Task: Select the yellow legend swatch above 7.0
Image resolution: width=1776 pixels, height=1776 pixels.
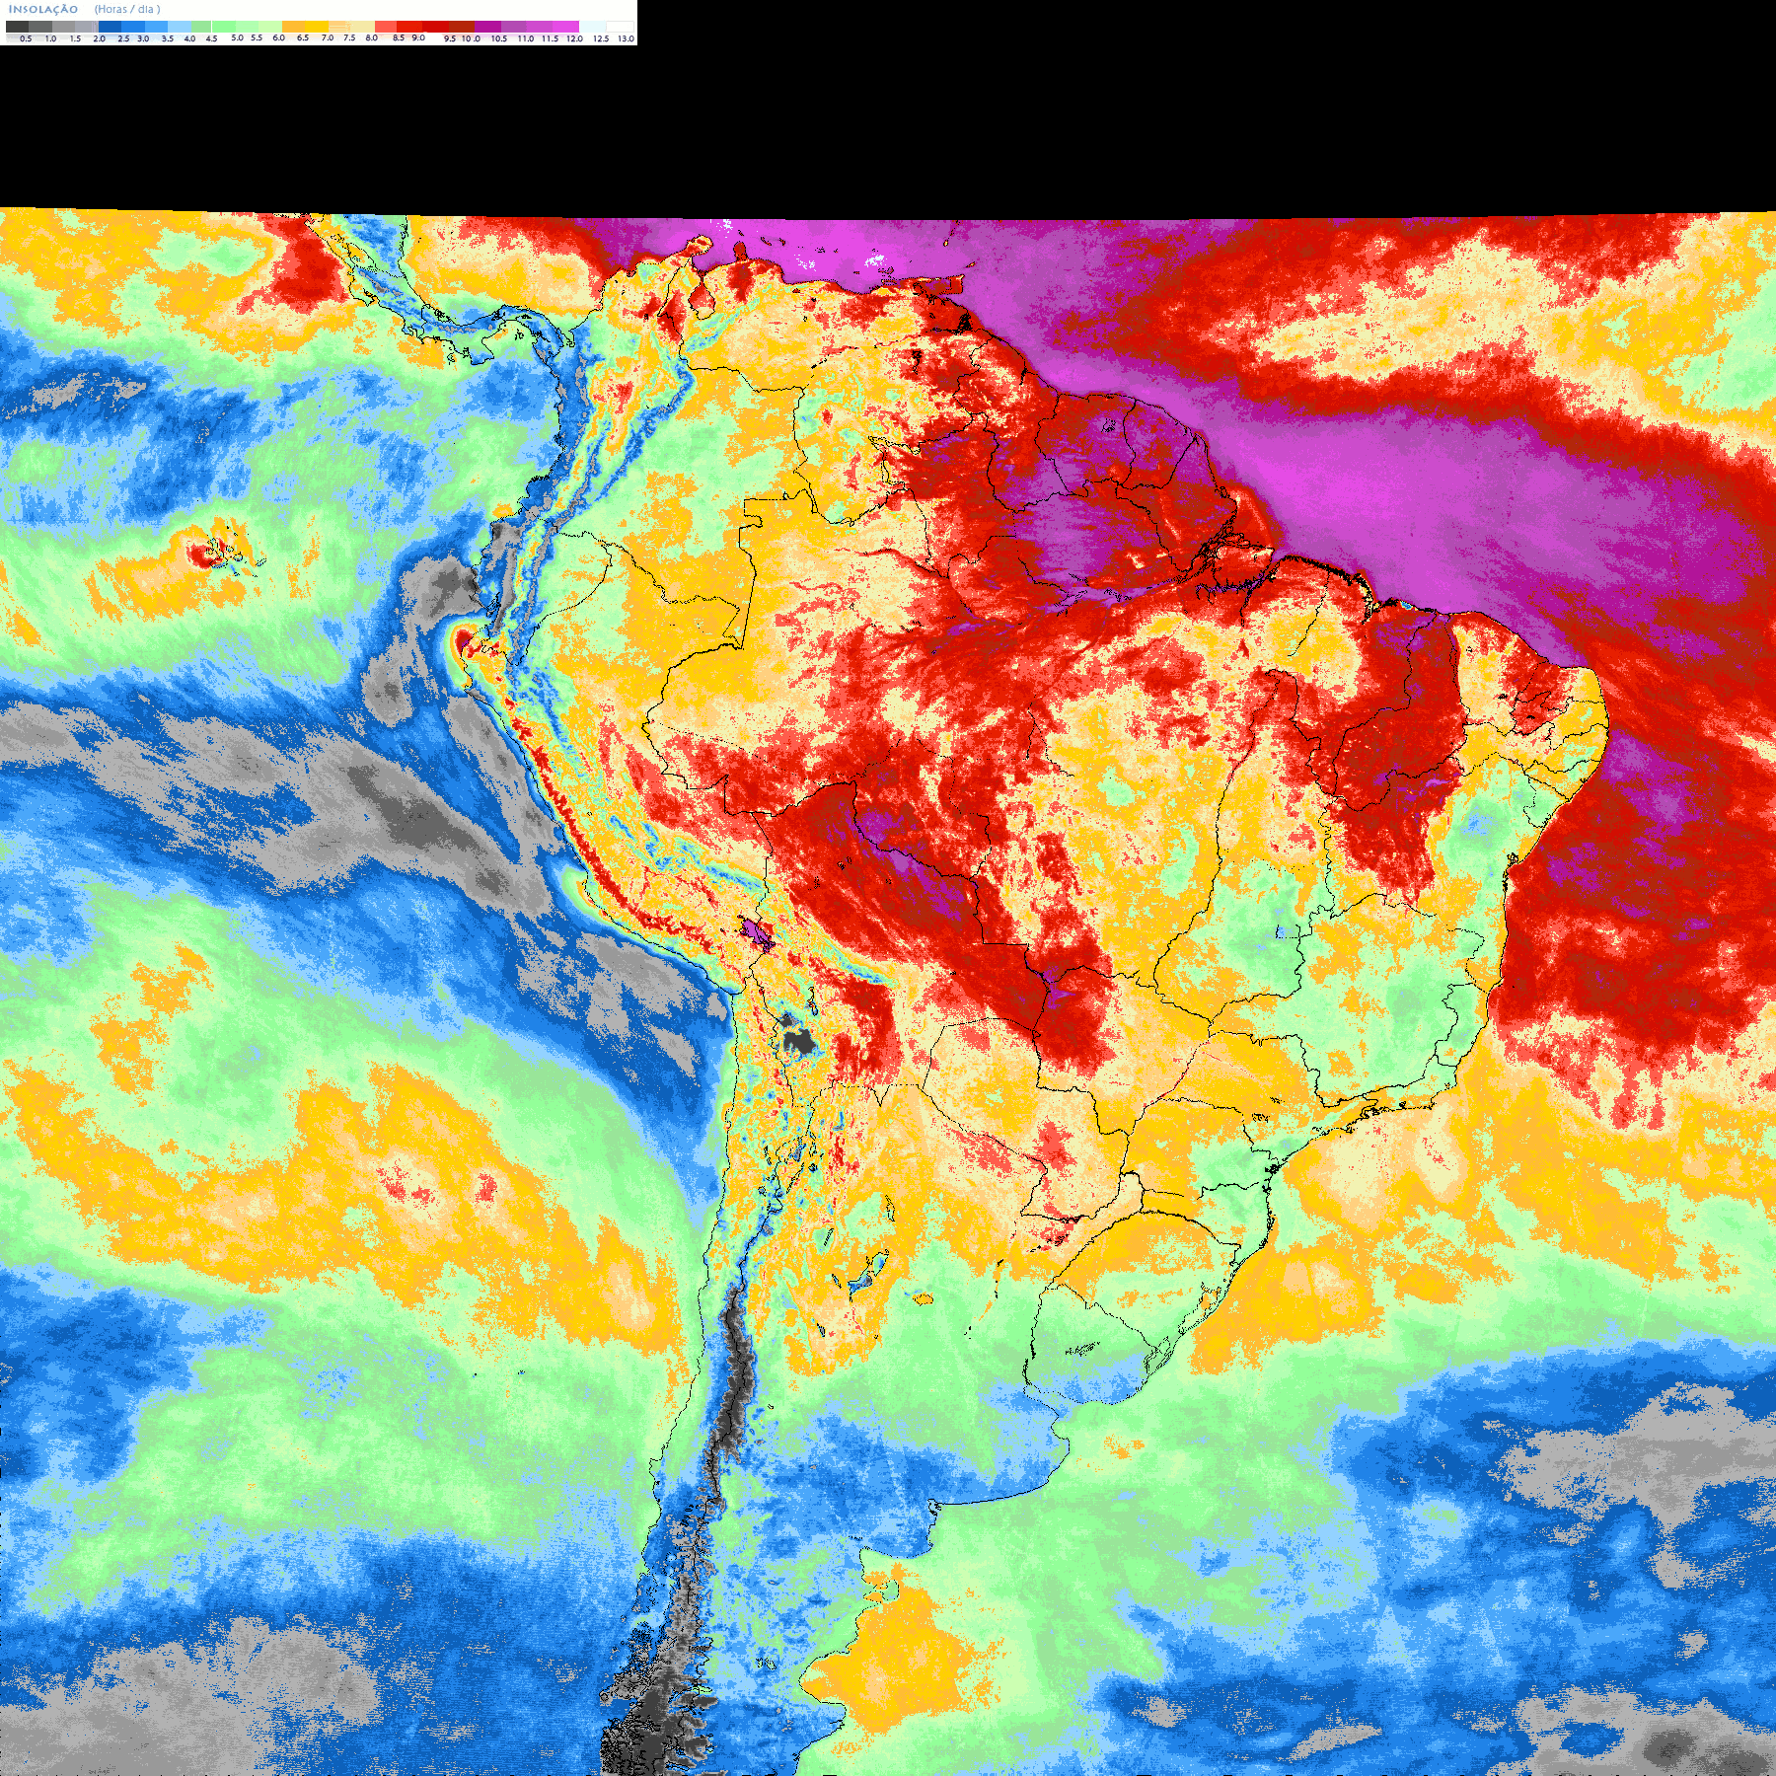Action: (317, 27)
